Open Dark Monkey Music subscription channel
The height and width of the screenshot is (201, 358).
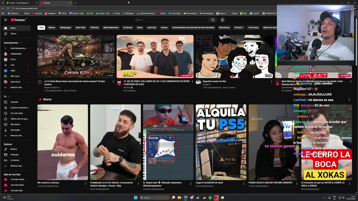tap(17, 48)
